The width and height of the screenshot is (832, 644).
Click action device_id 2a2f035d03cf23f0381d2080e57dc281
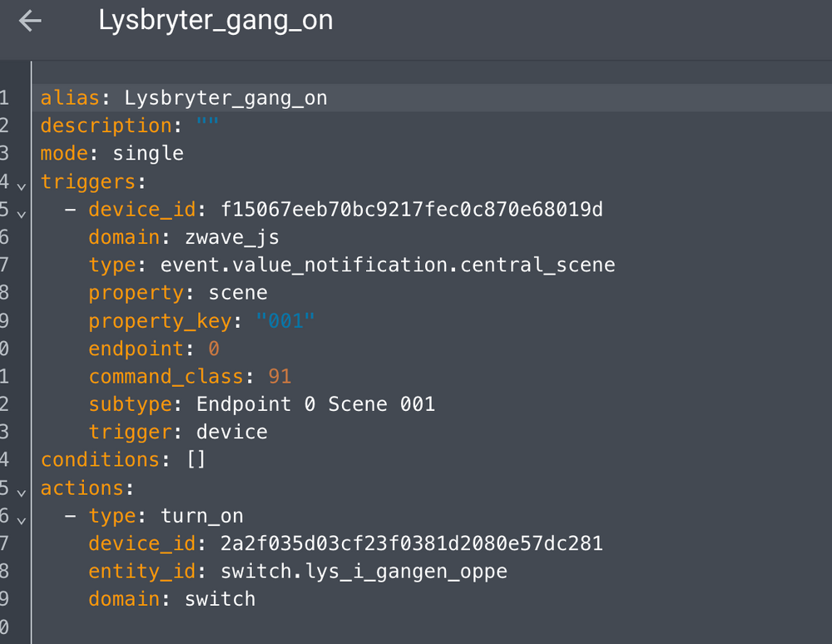coord(412,543)
